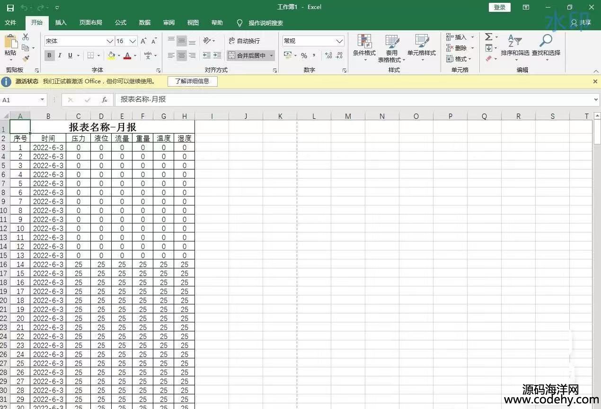Open conditional formatting (条件格式)

tap(364, 48)
